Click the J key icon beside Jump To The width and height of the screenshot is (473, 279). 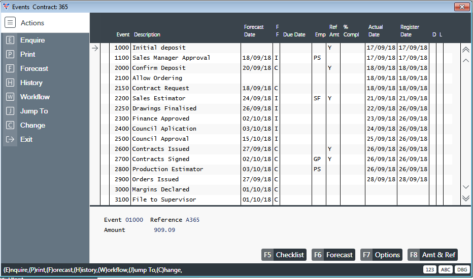(x=10, y=111)
